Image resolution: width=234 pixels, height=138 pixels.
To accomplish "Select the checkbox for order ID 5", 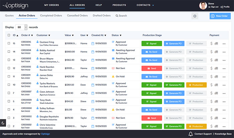I will [x=9, y=101].
